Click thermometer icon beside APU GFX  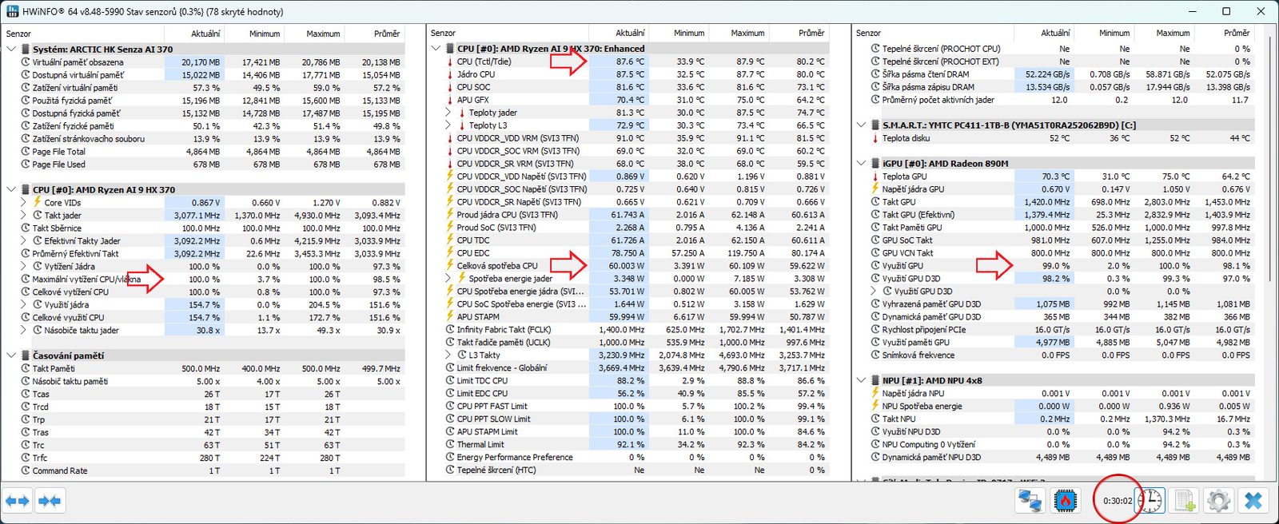point(449,100)
